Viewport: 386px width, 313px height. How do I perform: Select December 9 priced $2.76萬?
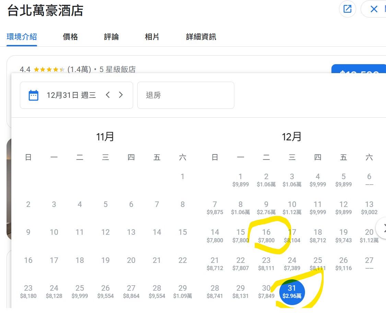pos(266,208)
